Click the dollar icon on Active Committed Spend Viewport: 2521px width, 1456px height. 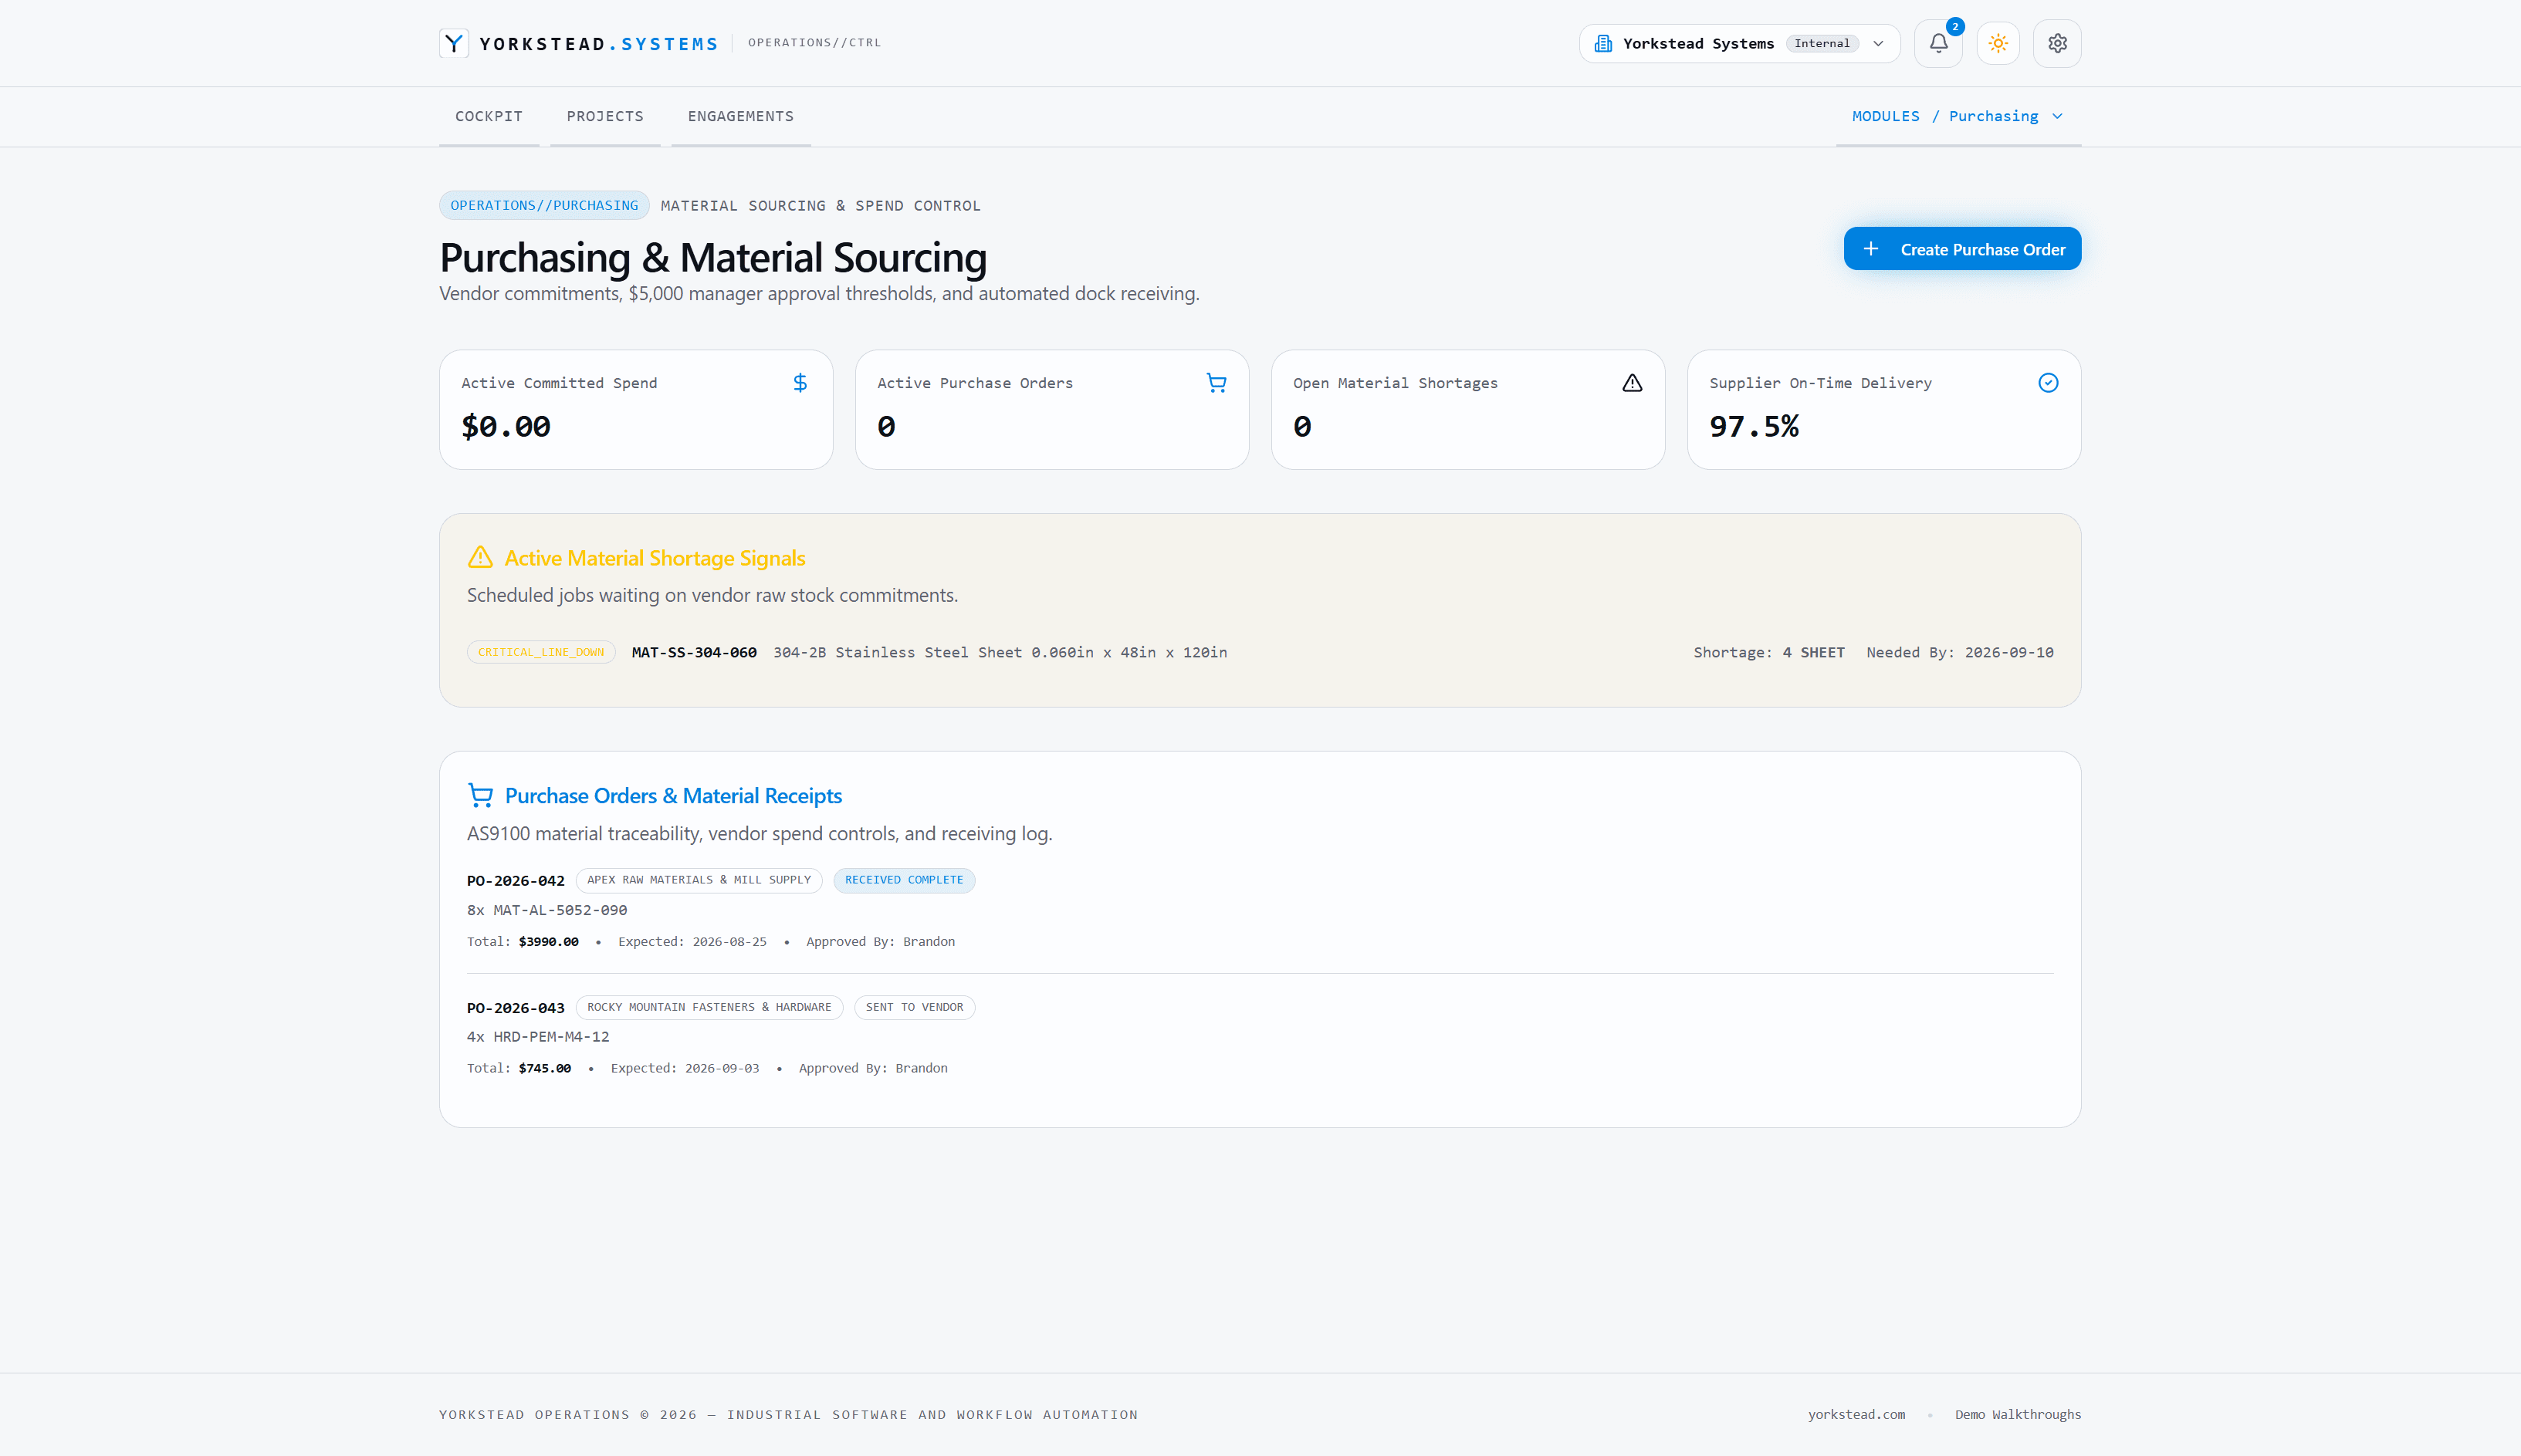coord(800,383)
